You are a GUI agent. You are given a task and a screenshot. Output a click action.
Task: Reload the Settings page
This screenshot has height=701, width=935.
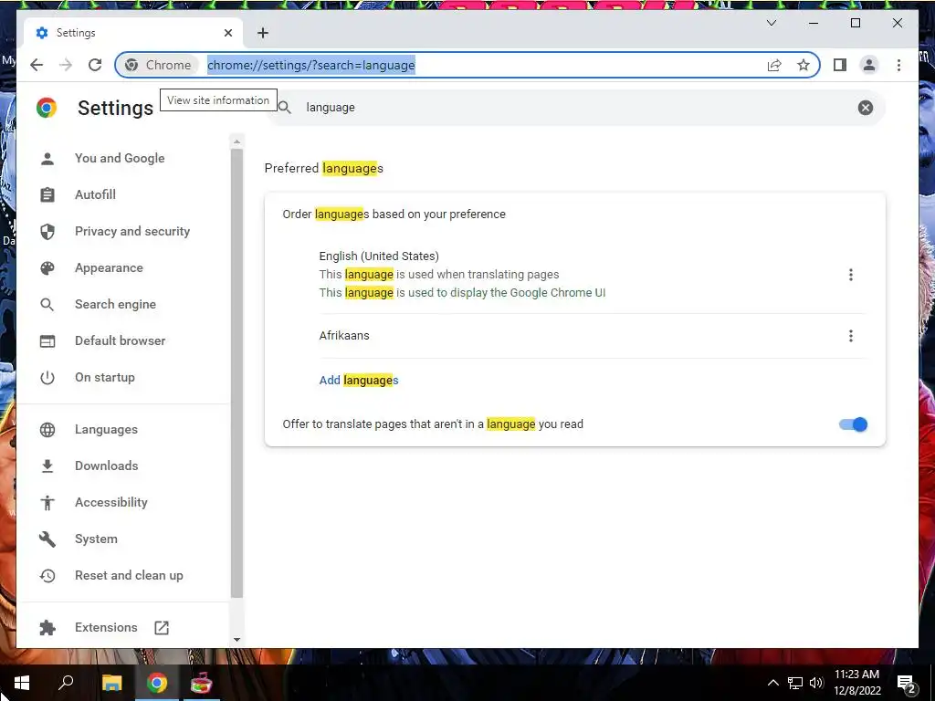tap(95, 65)
